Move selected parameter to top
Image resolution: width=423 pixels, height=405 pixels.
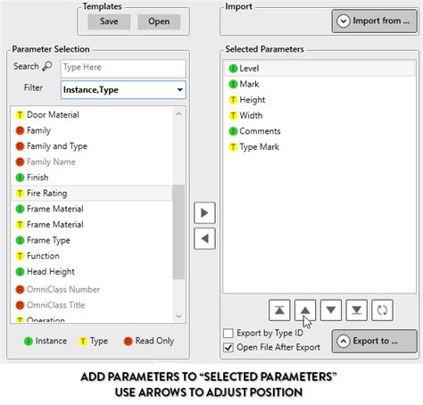tap(279, 310)
